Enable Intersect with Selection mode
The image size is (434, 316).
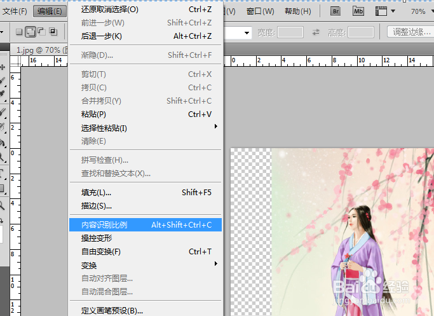pyautogui.click(x=53, y=32)
